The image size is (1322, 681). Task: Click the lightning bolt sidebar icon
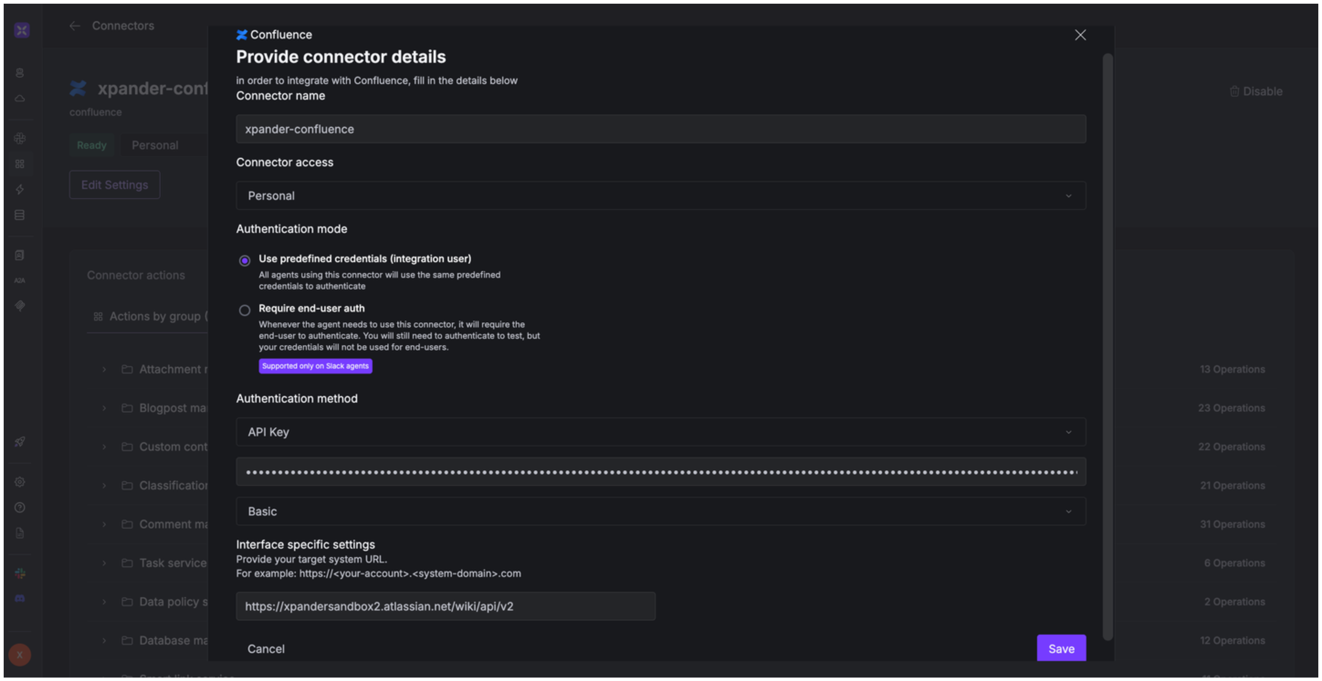click(20, 189)
